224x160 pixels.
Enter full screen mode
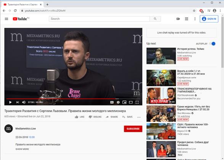point(137,102)
